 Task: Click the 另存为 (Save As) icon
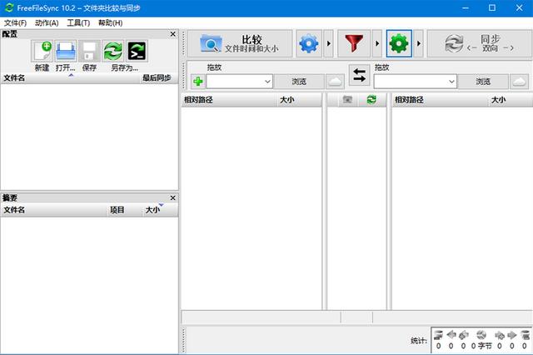pyautogui.click(x=113, y=51)
